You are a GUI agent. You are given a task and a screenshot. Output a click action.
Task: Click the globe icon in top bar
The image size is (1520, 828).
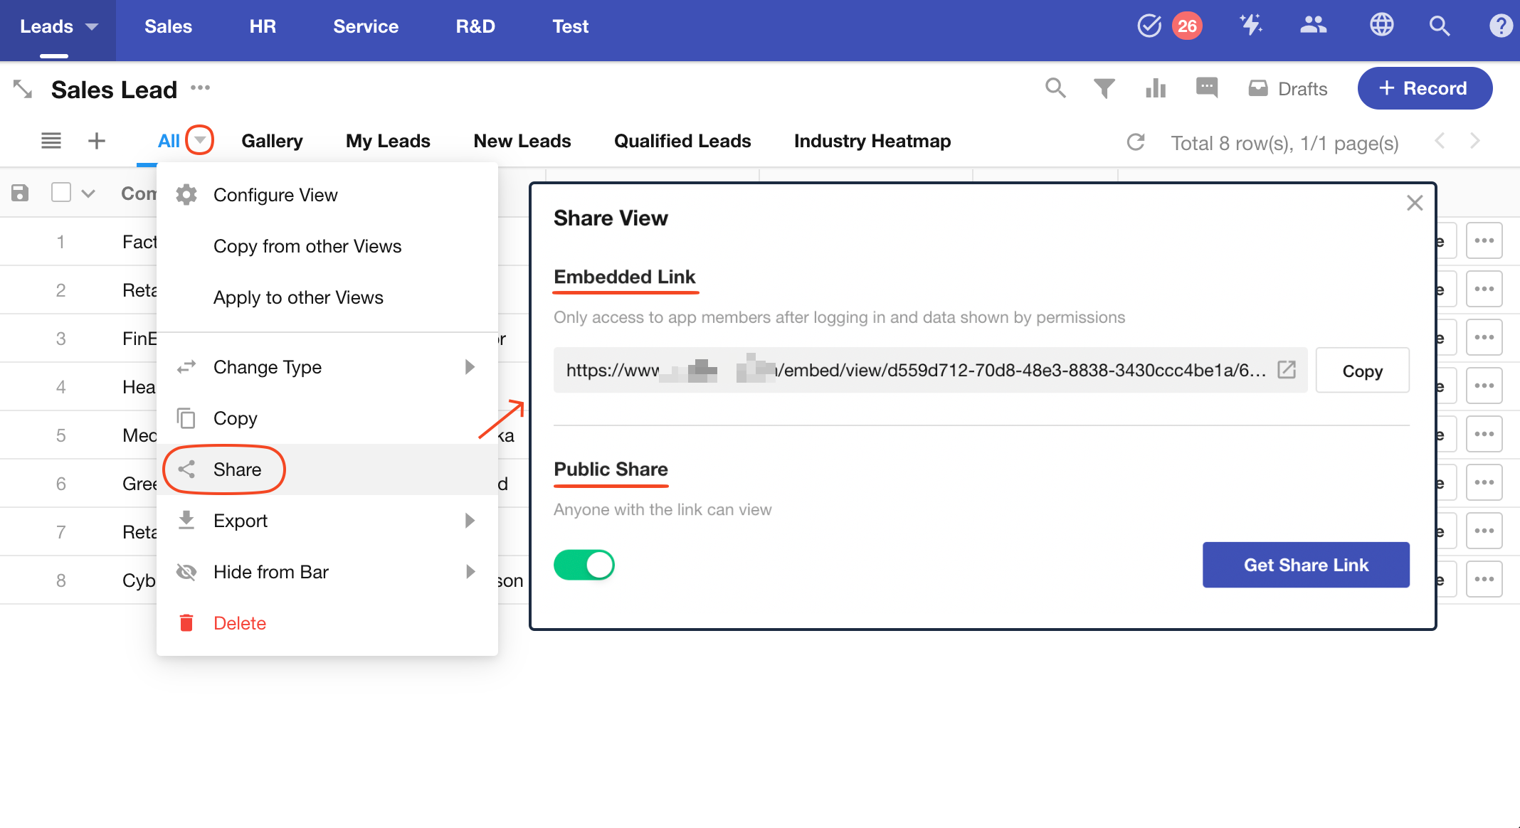pyautogui.click(x=1381, y=26)
